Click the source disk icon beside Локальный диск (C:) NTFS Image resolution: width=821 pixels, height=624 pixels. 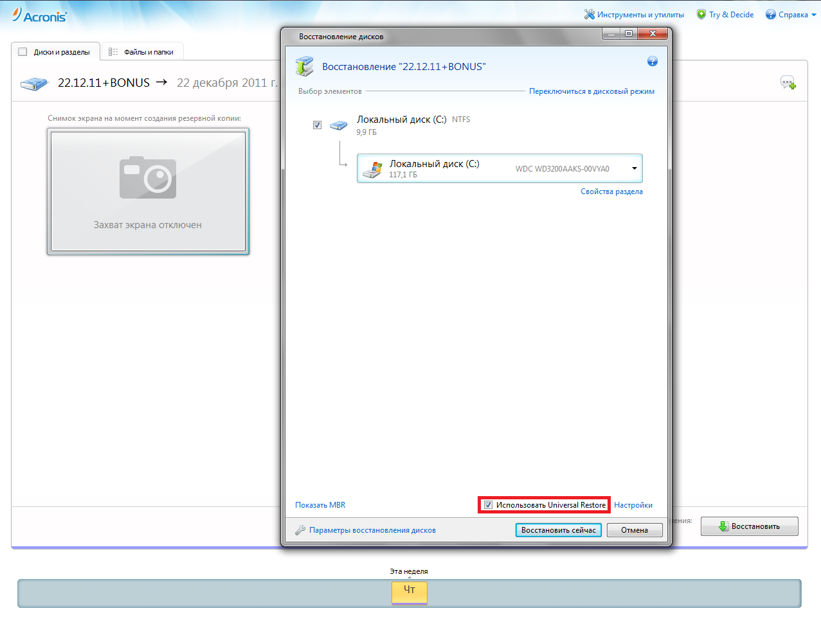[339, 125]
